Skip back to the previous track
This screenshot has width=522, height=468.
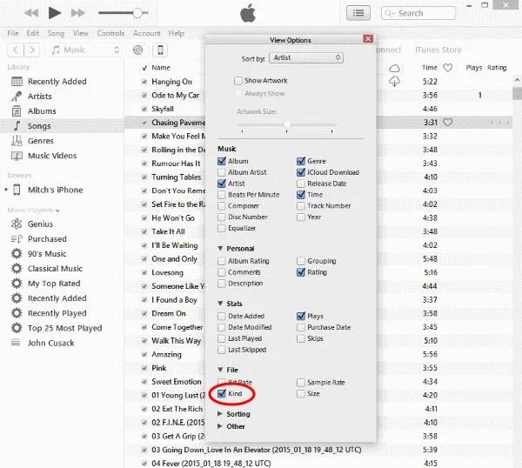click(31, 13)
